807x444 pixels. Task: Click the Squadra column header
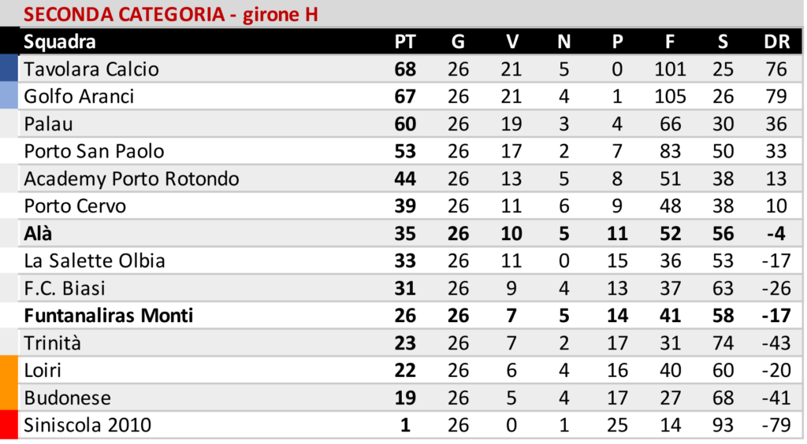(60, 43)
